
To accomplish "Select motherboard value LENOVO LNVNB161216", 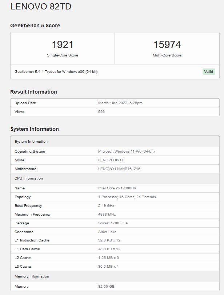I will (119, 169).
